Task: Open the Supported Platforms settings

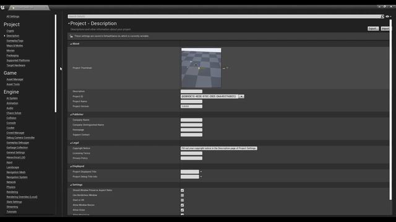Action: (18, 60)
